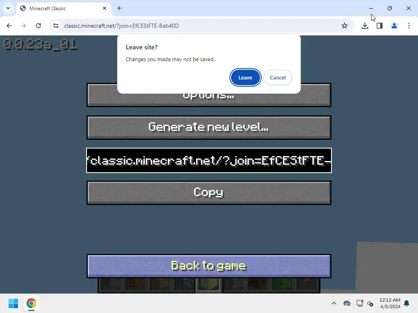The width and height of the screenshot is (418, 313).
Task: Confirm leaving the site with Leave
Action: point(245,77)
